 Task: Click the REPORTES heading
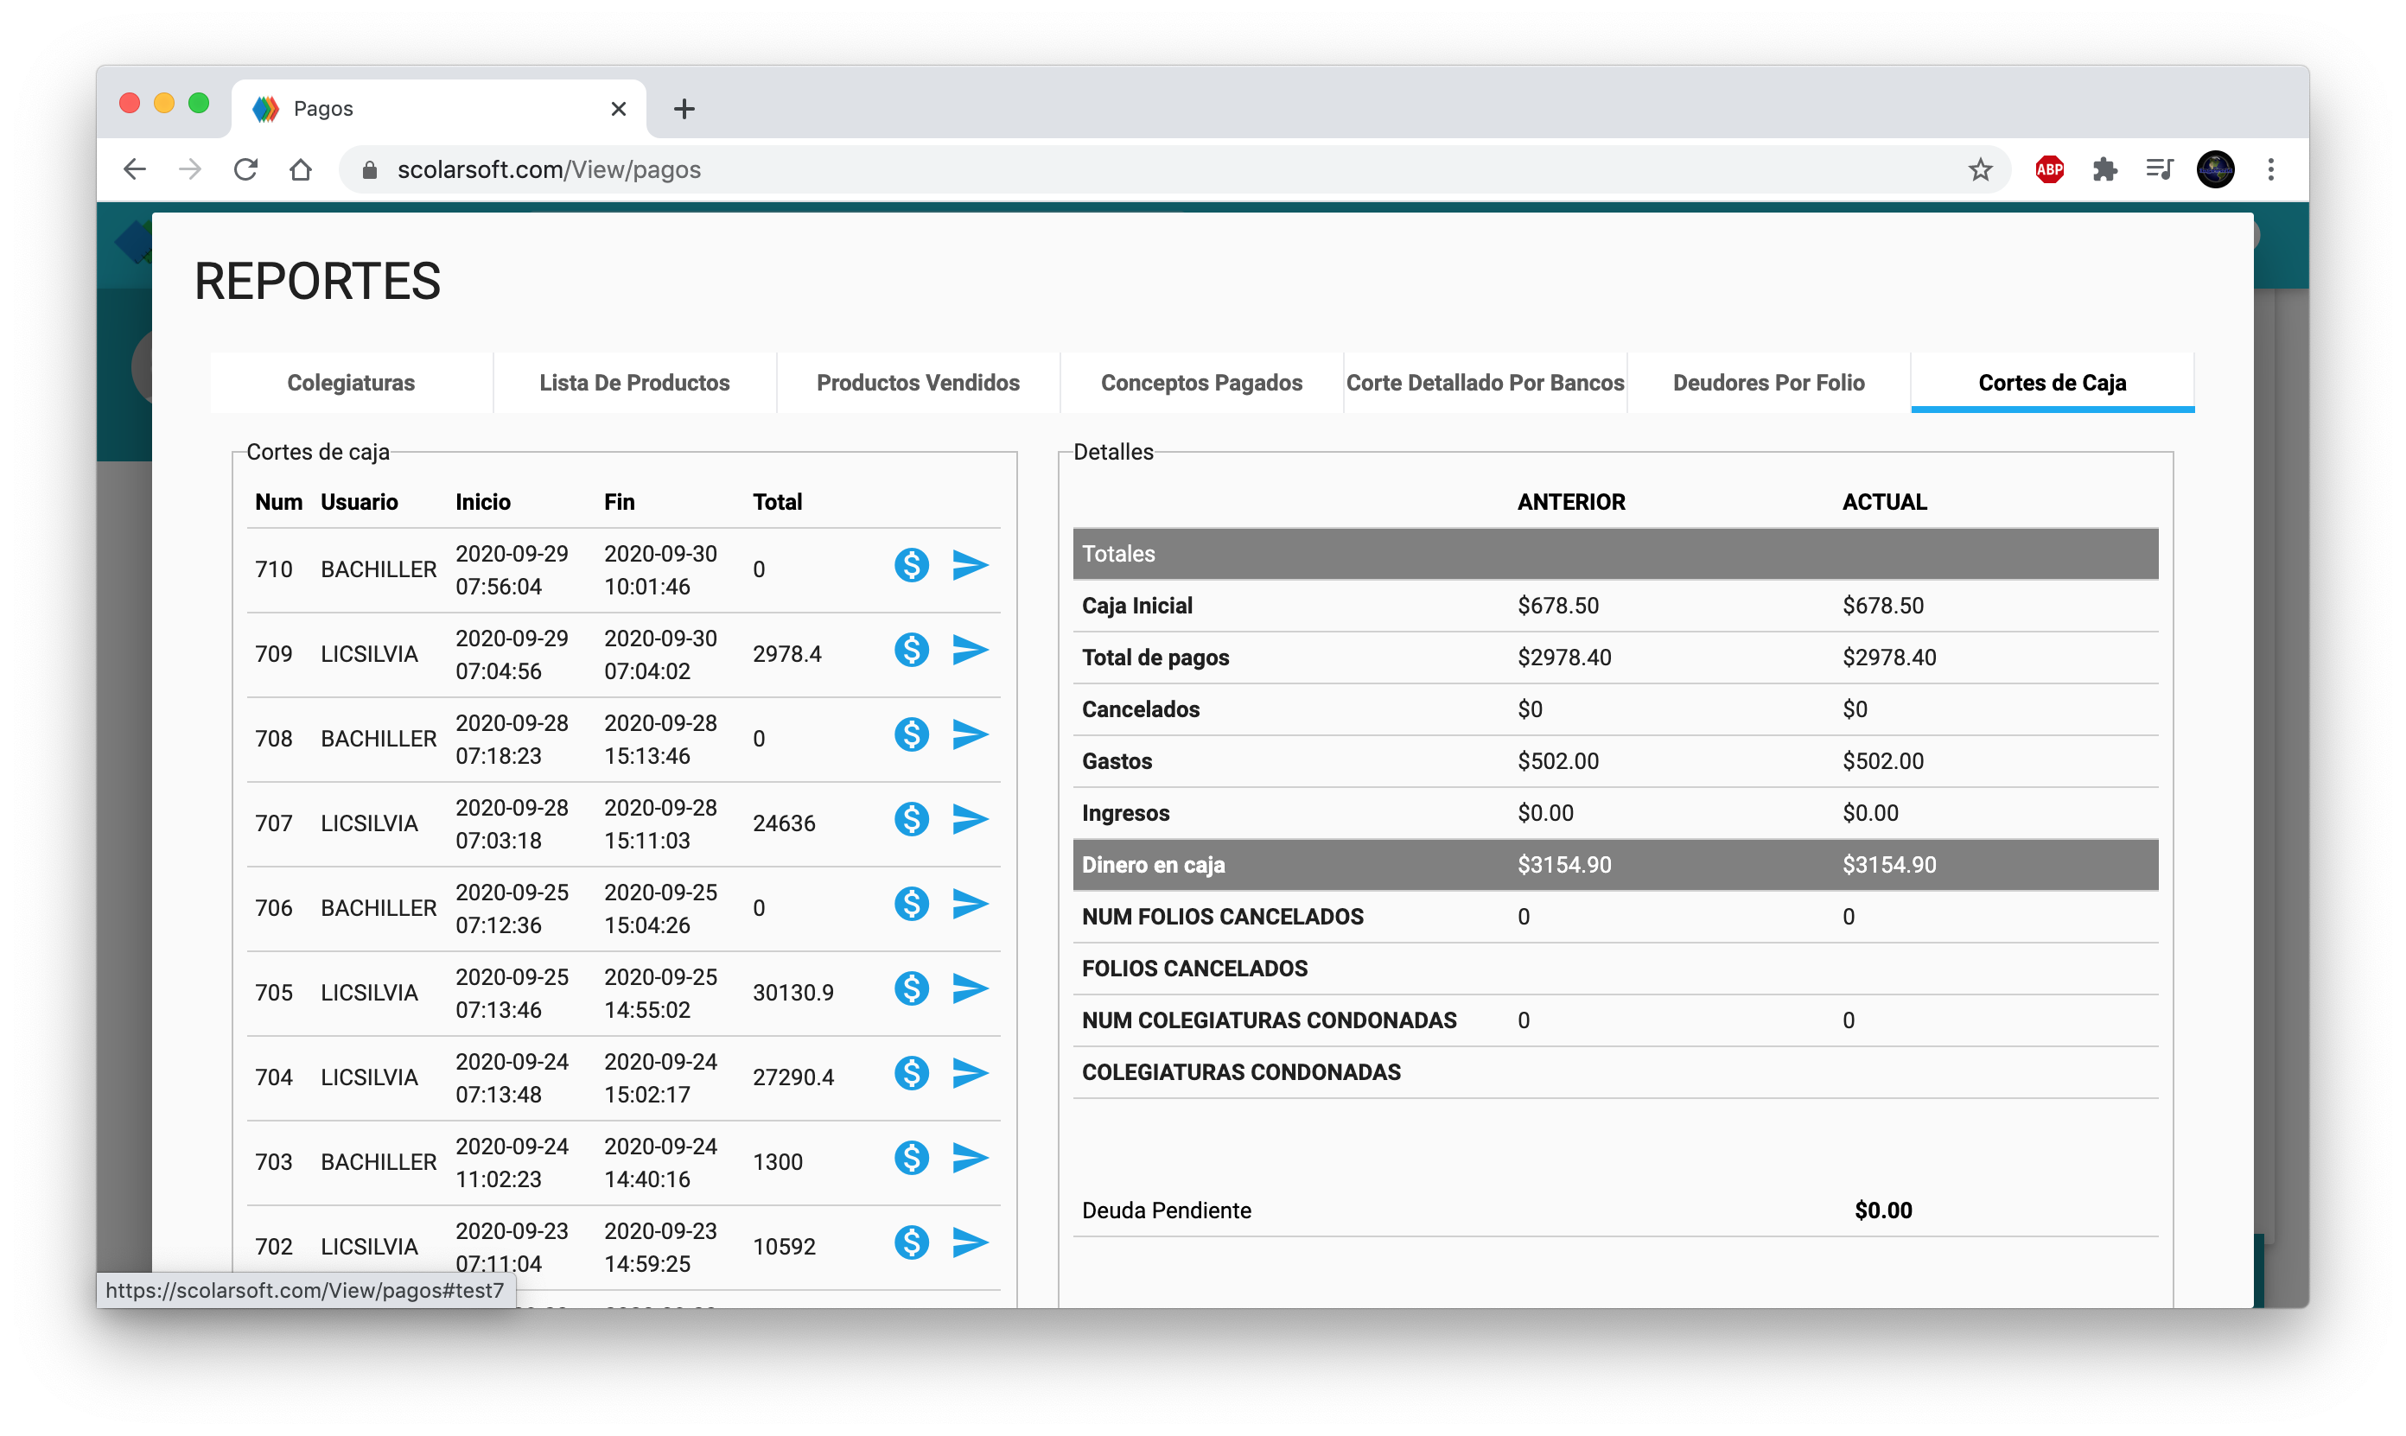317,282
